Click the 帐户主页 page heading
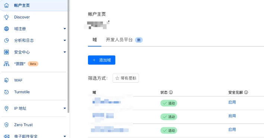264x138 pixels. click(97, 14)
